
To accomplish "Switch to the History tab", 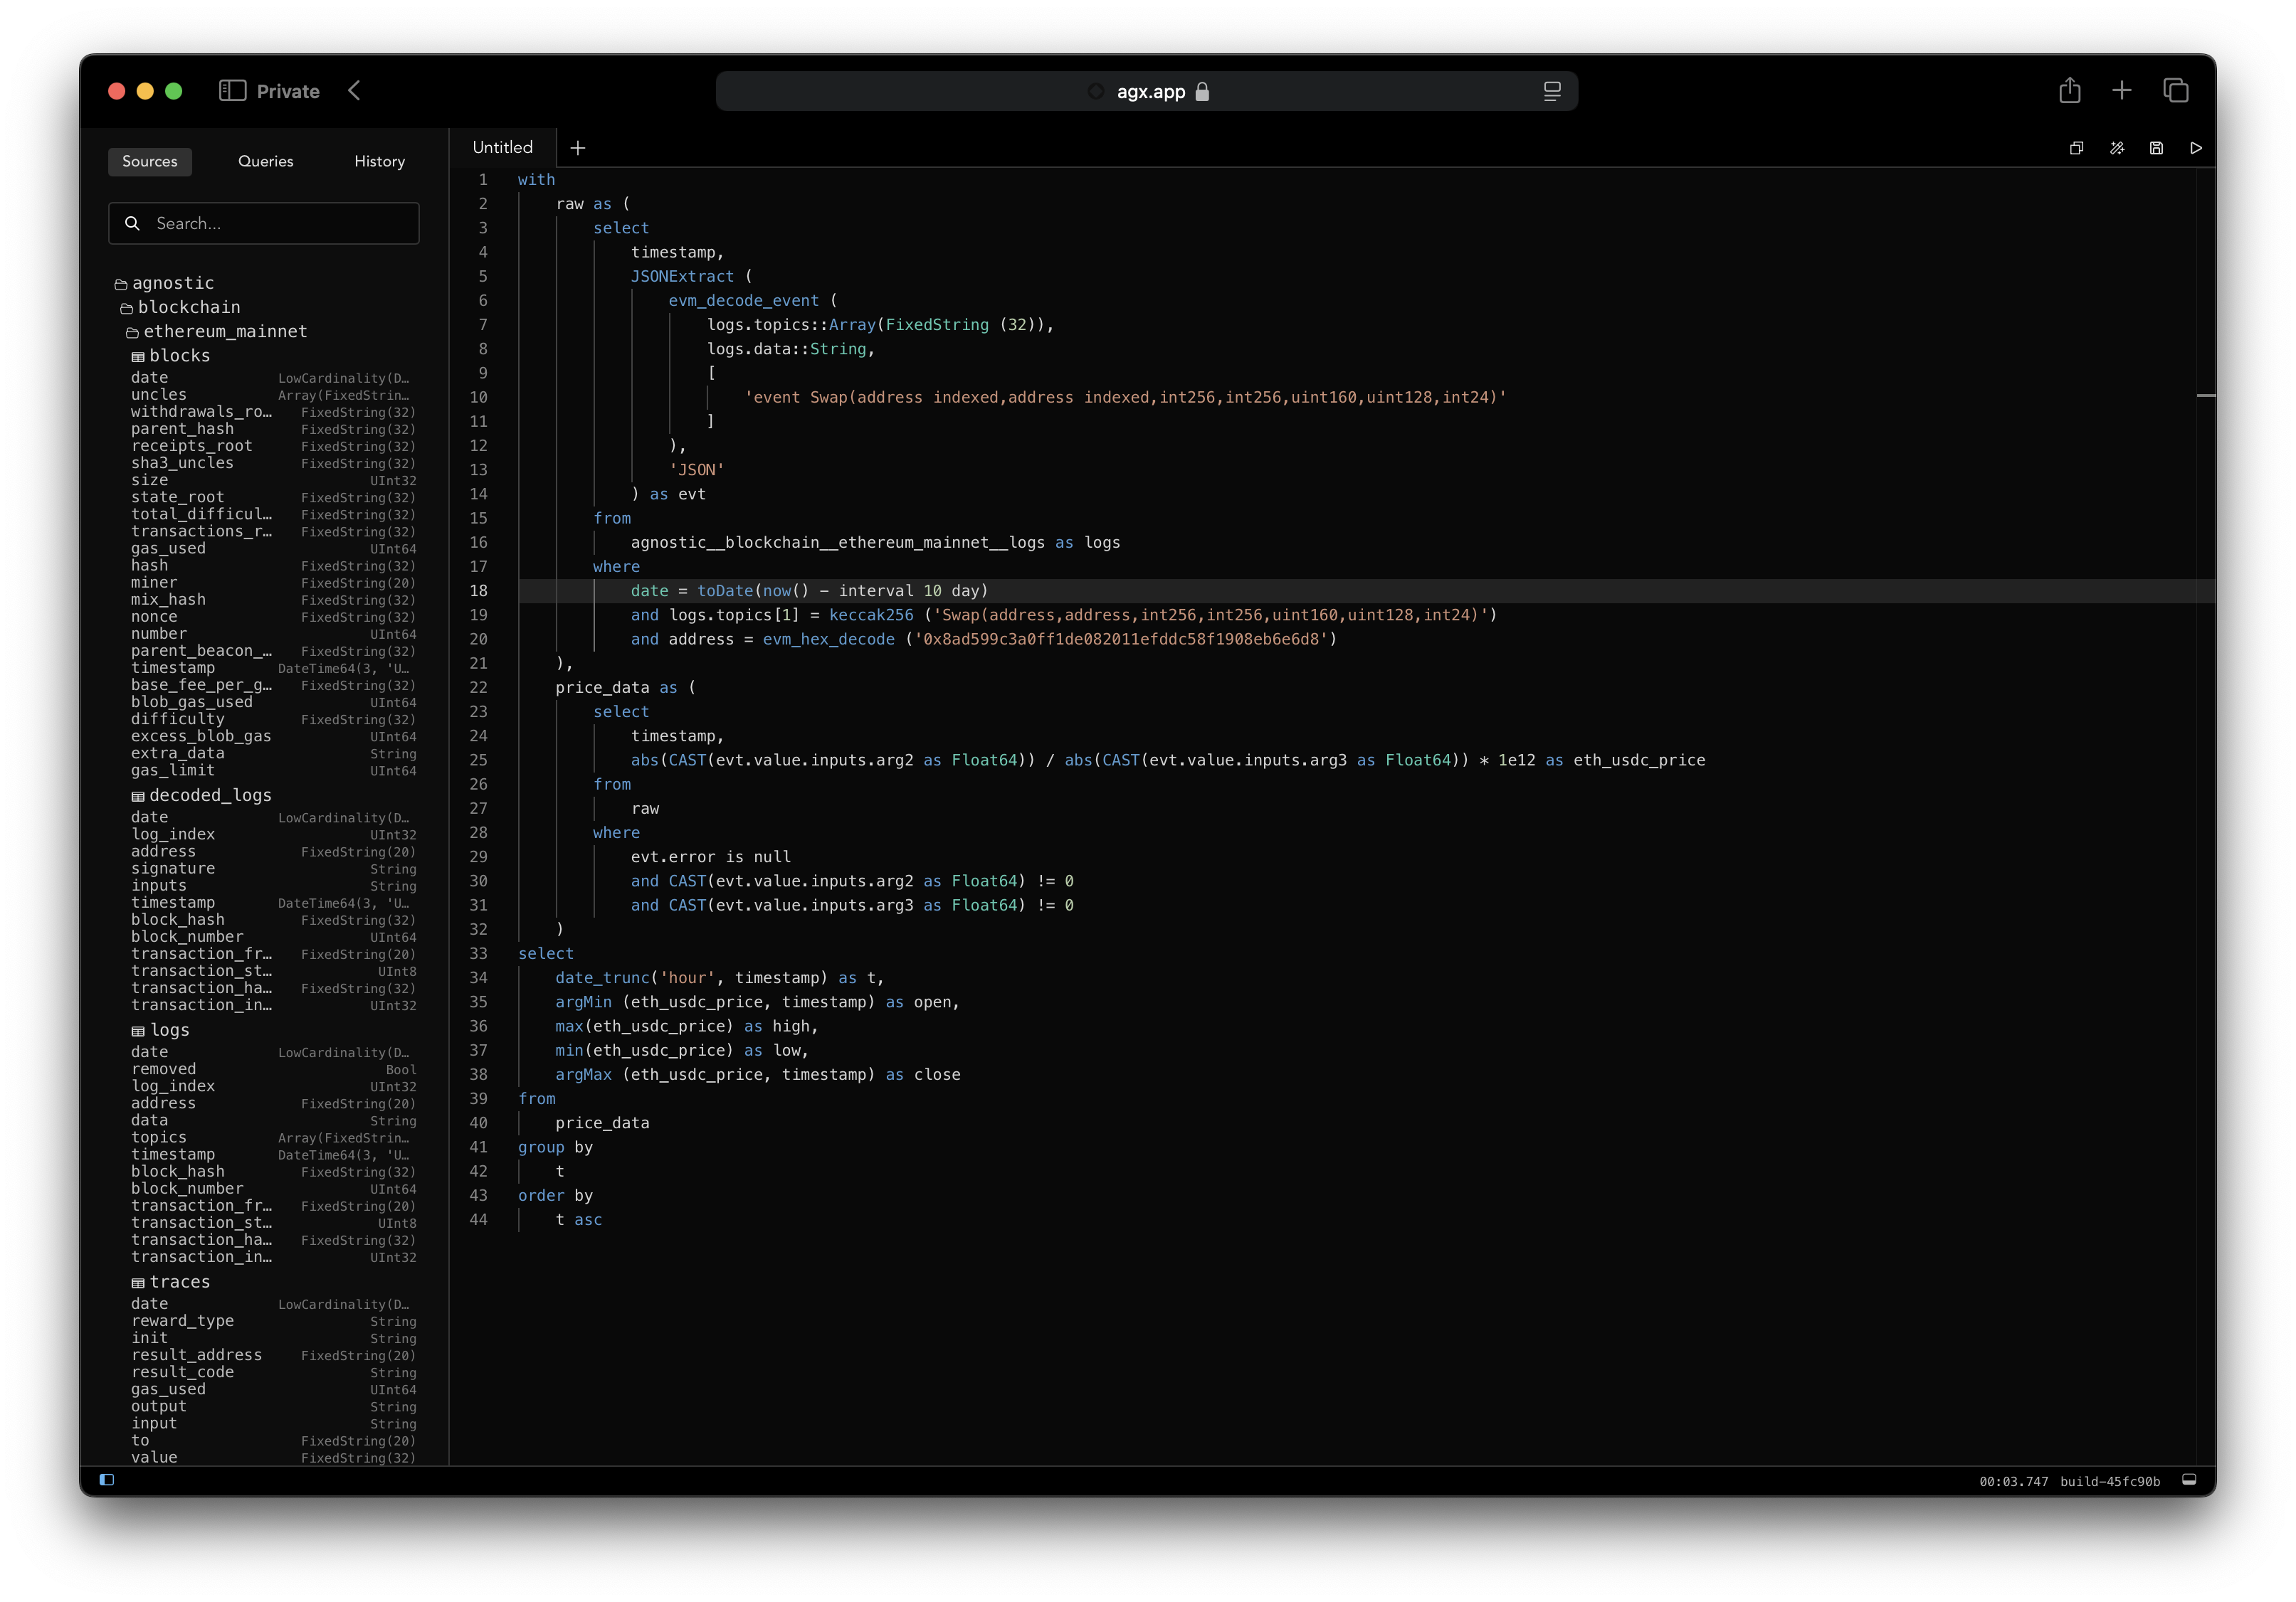I will 379,161.
